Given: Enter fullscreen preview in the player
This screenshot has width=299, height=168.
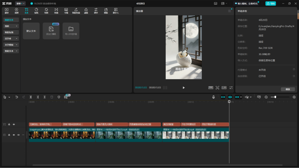Looking at the screenshot, I should click(x=231, y=88).
